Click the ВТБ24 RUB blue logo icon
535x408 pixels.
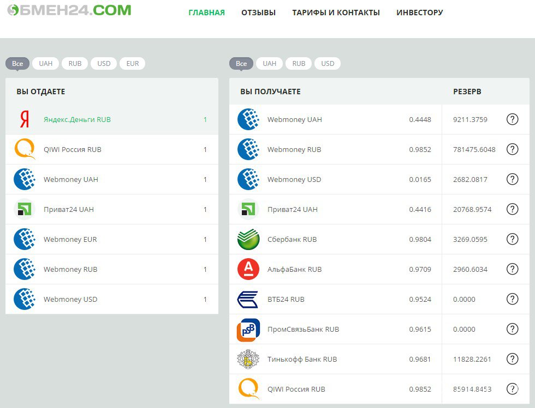(x=248, y=300)
